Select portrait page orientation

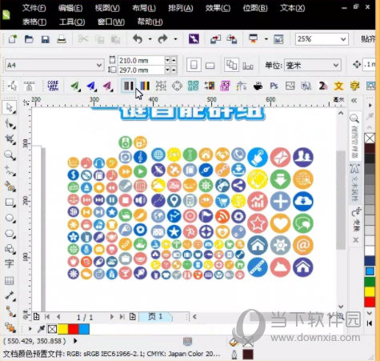(194, 65)
